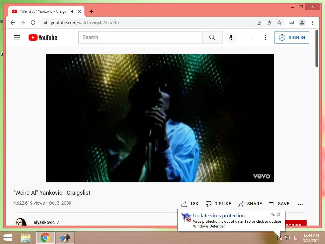Click the video player to pause

pyautogui.click(x=160, y=118)
